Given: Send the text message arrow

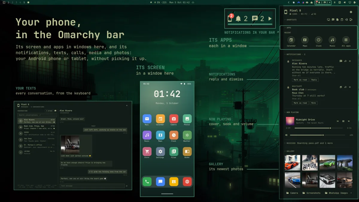Looking at the screenshot, I should [127, 186].
